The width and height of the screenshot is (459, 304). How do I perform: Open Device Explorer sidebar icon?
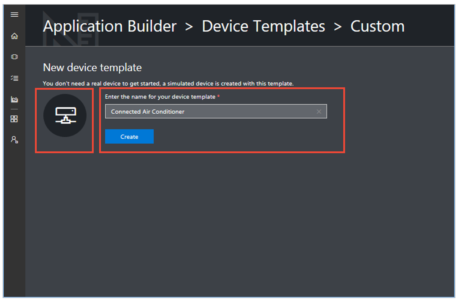[x=14, y=57]
